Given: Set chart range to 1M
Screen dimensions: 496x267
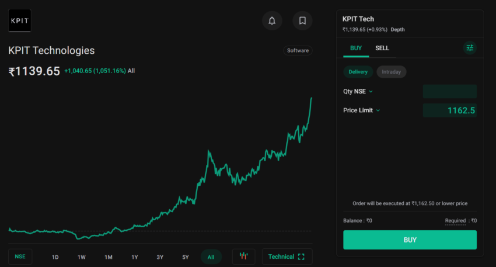Looking at the screenshot, I should 109,257.
